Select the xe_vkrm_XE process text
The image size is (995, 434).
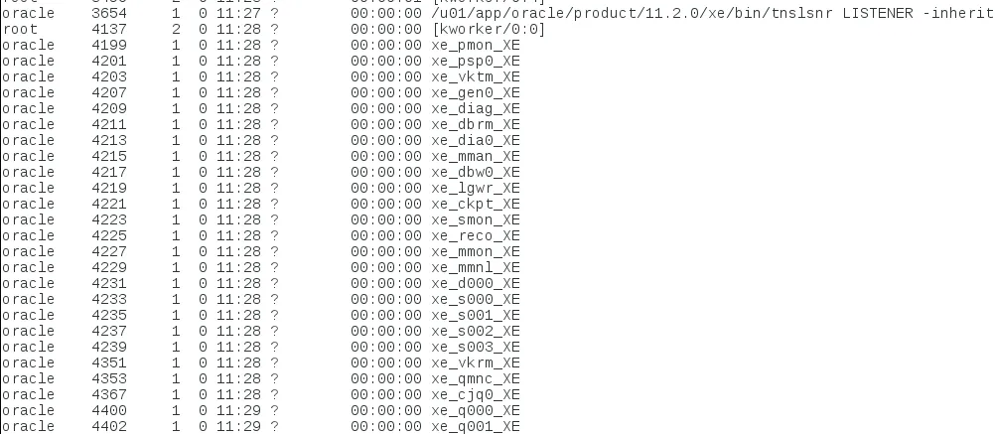click(x=476, y=362)
